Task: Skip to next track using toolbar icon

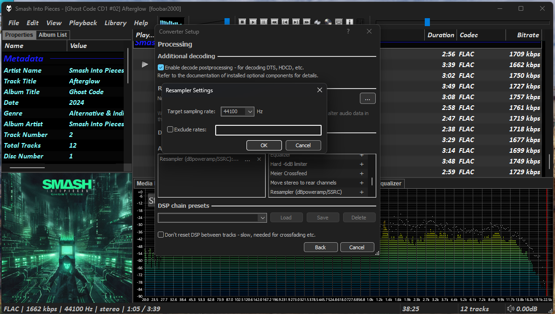Action: click(x=296, y=22)
